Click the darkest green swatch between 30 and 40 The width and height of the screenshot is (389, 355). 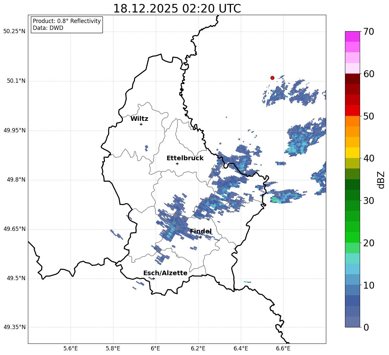pos(352,185)
